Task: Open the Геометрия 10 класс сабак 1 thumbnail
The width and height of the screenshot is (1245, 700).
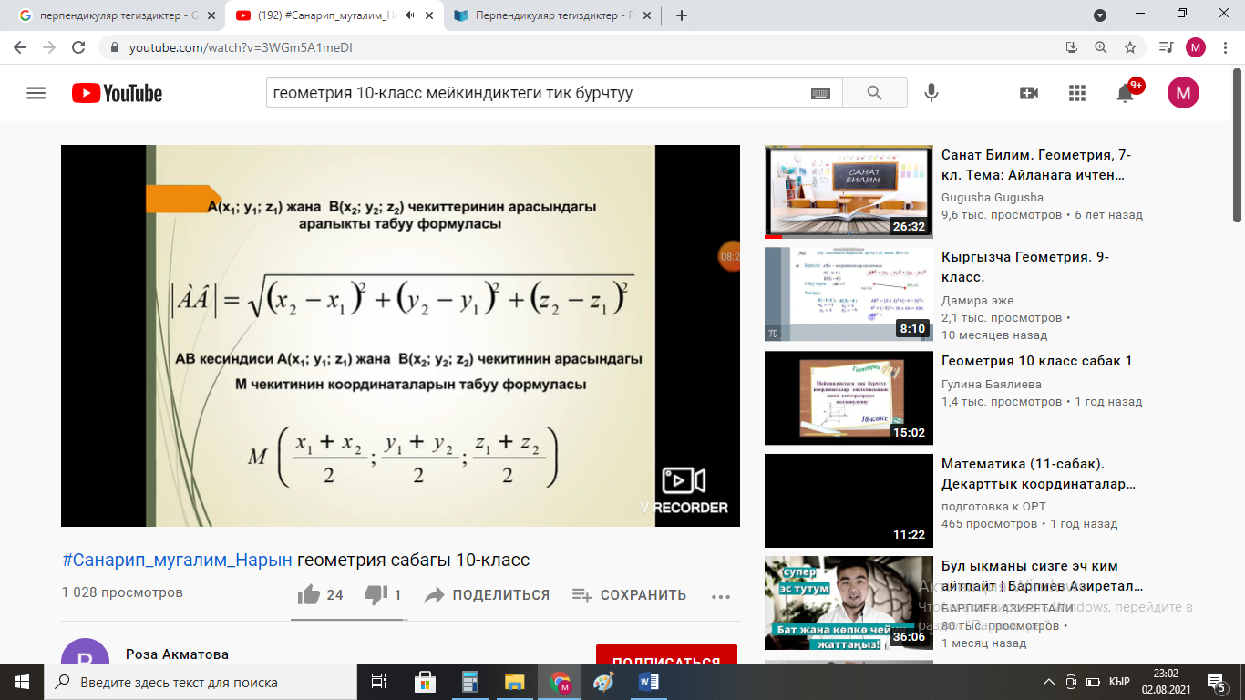Action: (x=849, y=397)
